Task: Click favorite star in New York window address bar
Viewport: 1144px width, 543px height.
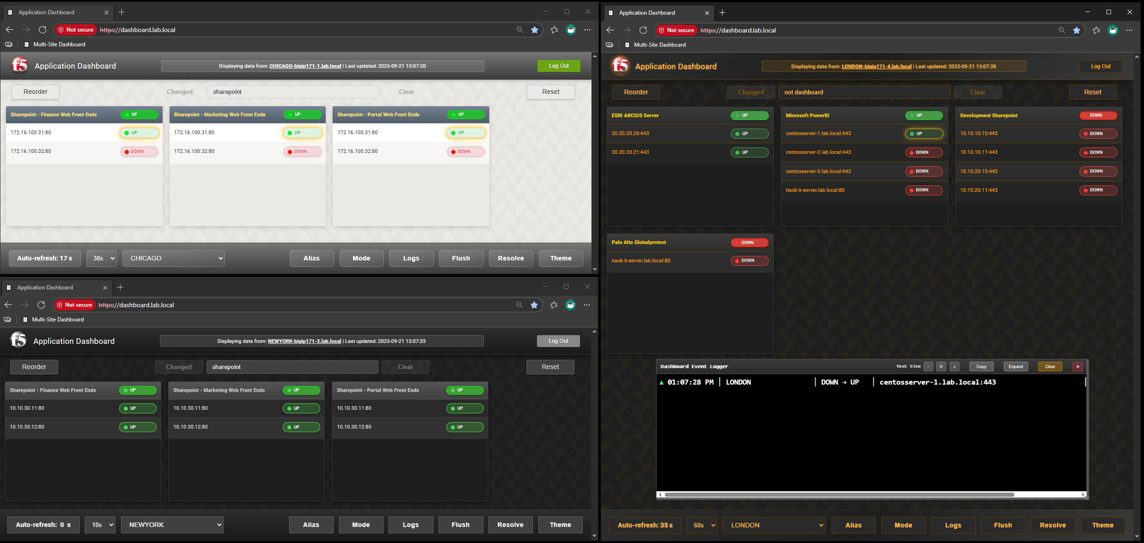Action: 534,305
